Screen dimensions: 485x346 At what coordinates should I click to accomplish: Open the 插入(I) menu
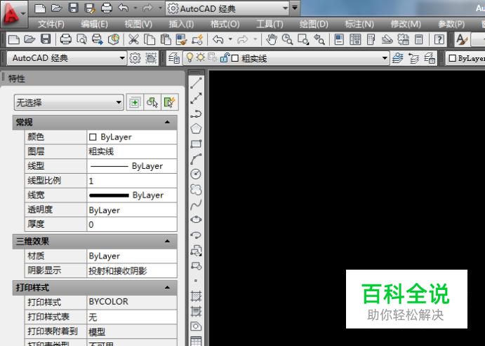[x=181, y=24]
